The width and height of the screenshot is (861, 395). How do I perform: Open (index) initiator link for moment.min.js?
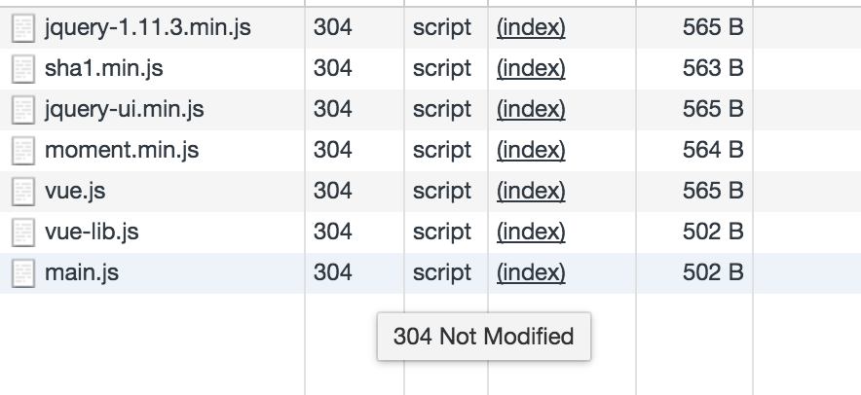tap(531, 150)
